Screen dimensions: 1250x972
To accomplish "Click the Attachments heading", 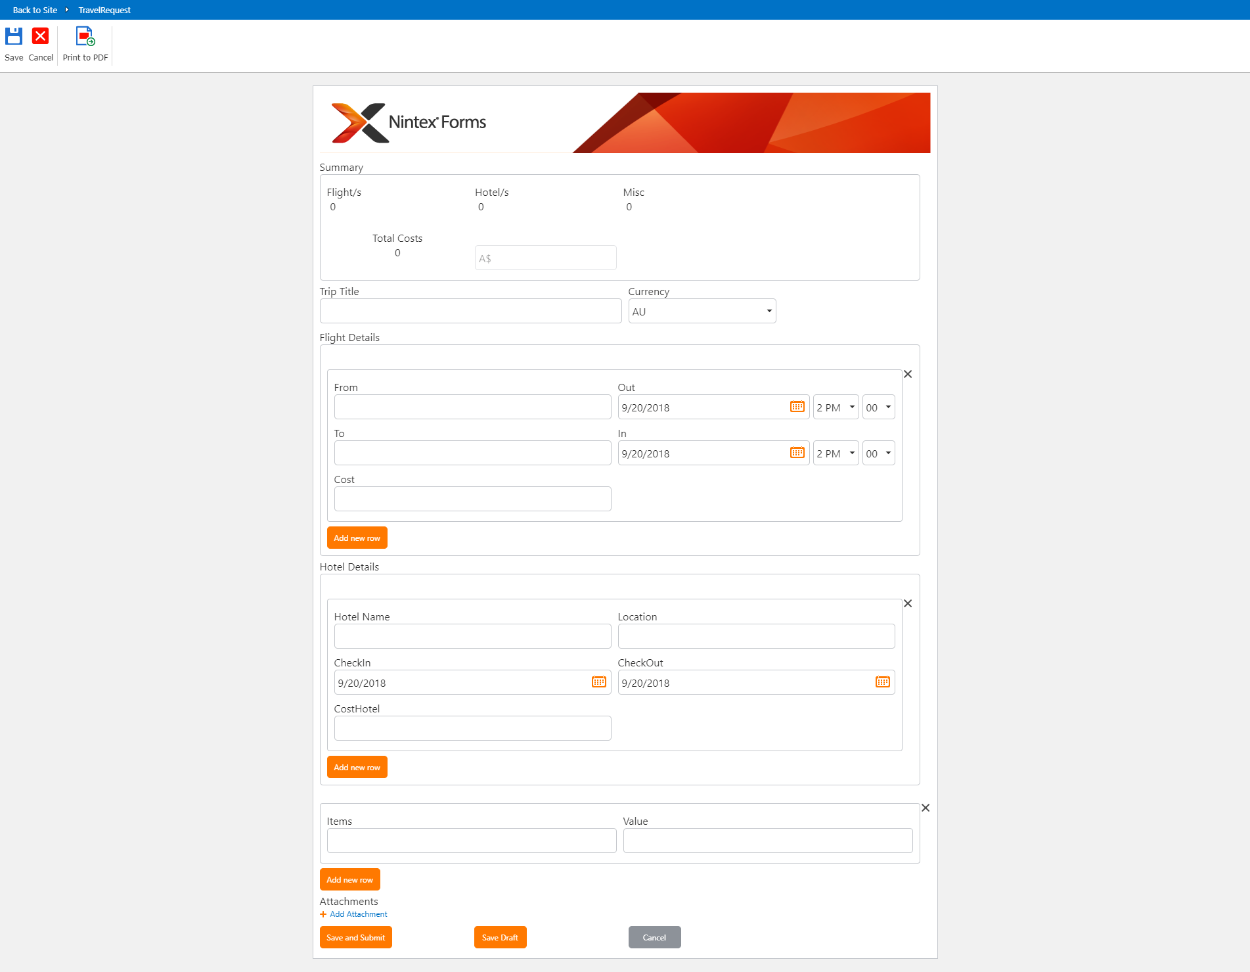I will [349, 902].
